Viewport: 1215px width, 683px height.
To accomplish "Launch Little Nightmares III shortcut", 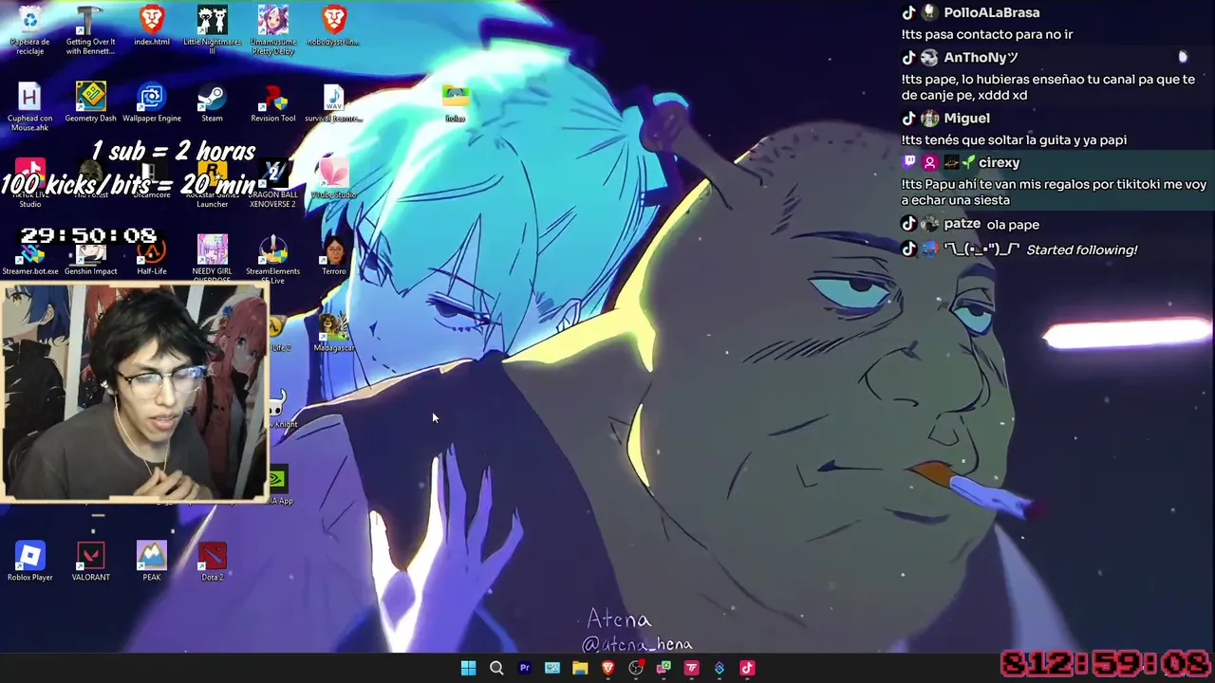I will (213, 30).
